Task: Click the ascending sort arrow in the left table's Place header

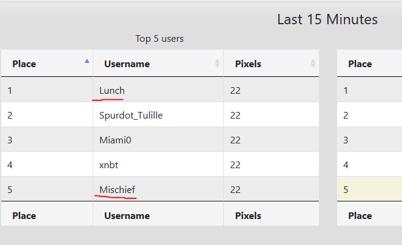Action: tap(87, 61)
